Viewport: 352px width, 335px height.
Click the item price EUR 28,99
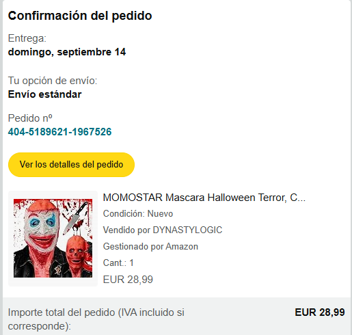point(128,280)
